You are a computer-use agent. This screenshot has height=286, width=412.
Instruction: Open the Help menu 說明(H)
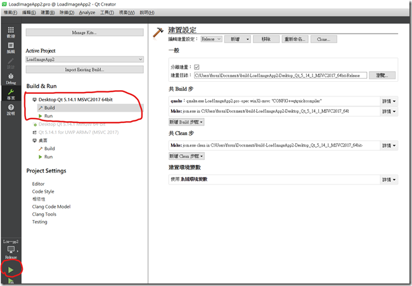coord(147,12)
